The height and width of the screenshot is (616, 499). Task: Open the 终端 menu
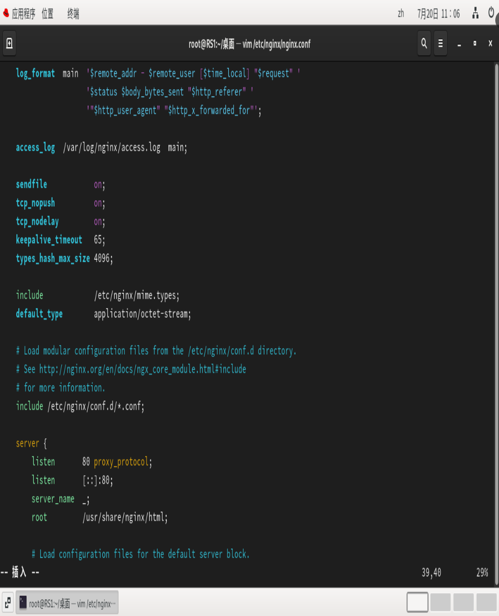pos(73,14)
